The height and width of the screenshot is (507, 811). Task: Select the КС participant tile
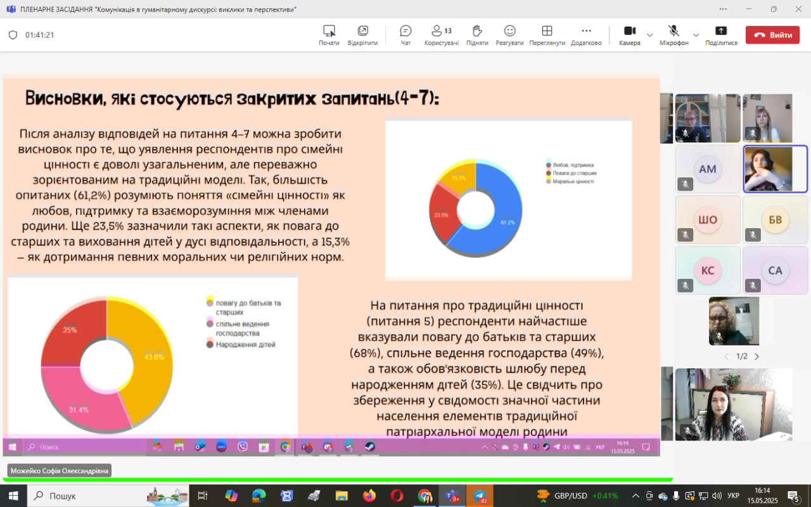coord(708,270)
